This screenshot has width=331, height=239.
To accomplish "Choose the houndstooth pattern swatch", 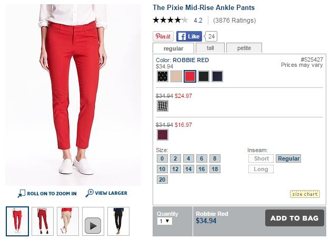I will tap(163, 106).
